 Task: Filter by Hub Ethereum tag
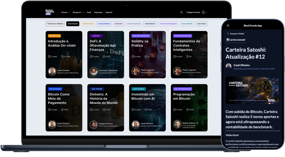tap(134, 24)
